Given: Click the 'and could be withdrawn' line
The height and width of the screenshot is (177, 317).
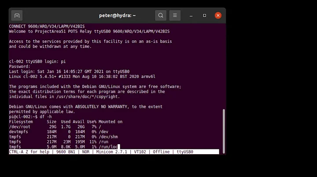Looking at the screenshot, I should click(x=50, y=46).
